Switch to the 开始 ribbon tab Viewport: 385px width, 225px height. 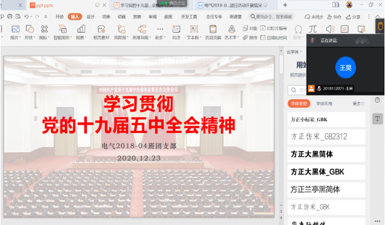(59, 17)
